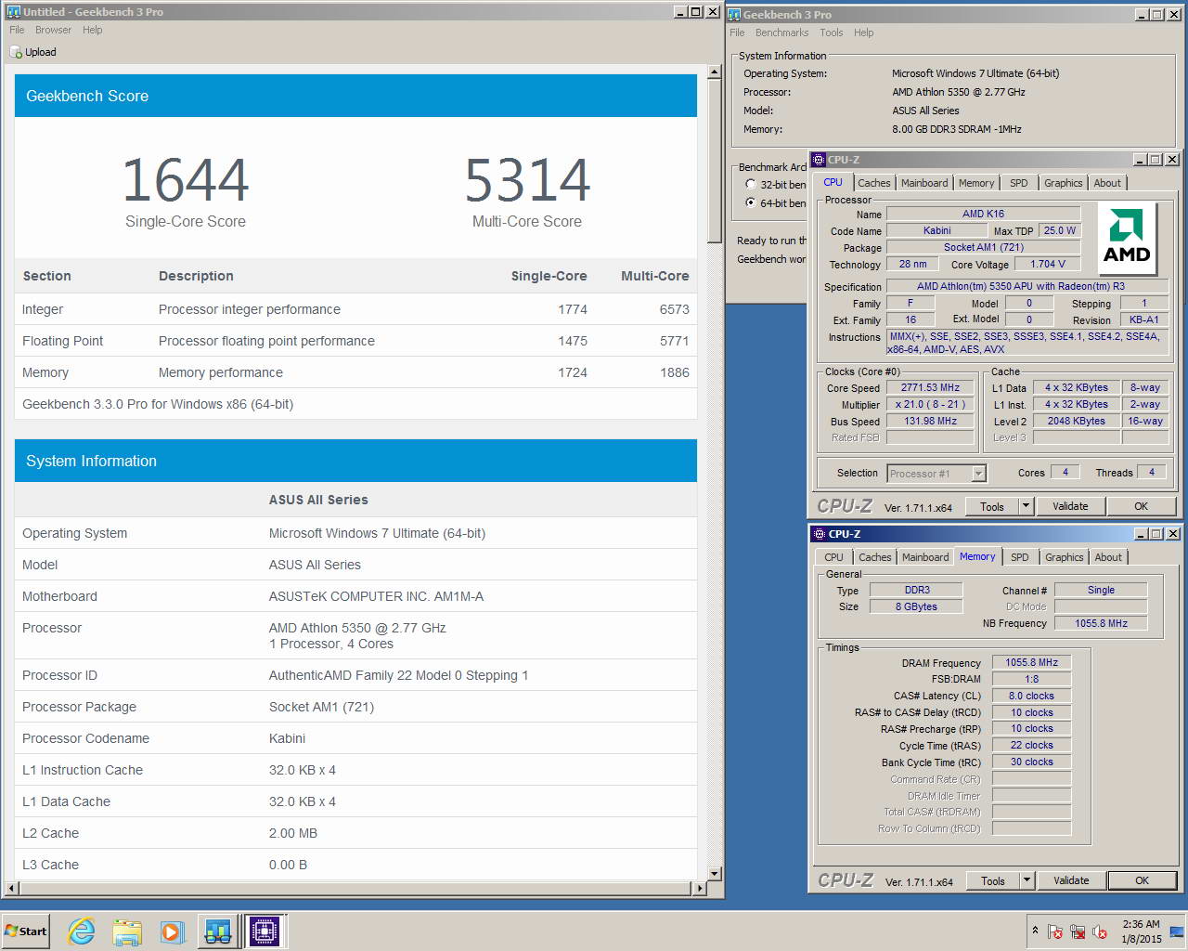Open the Start menu

(x=26, y=931)
